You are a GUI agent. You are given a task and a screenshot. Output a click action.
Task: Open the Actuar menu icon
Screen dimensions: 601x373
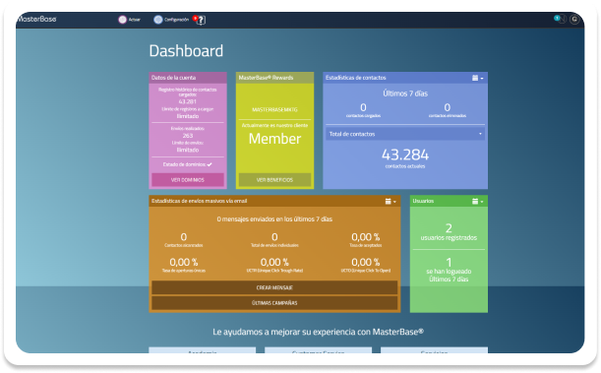click(x=122, y=20)
